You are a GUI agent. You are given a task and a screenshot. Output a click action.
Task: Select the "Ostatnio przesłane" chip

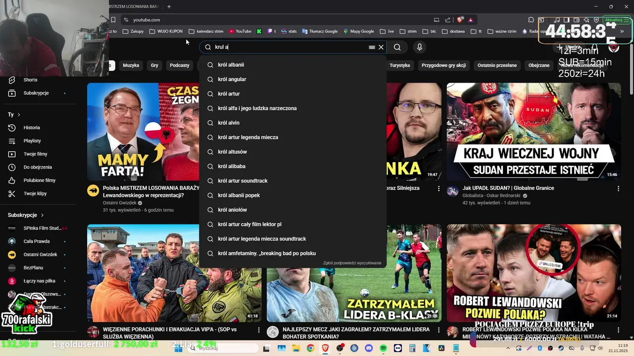point(497,65)
